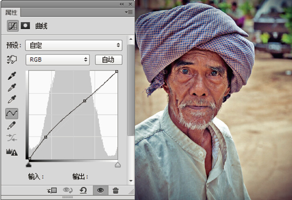The width and height of the screenshot is (292, 200).
Task: Open the RGB channel dropdown
Action: coord(57,59)
